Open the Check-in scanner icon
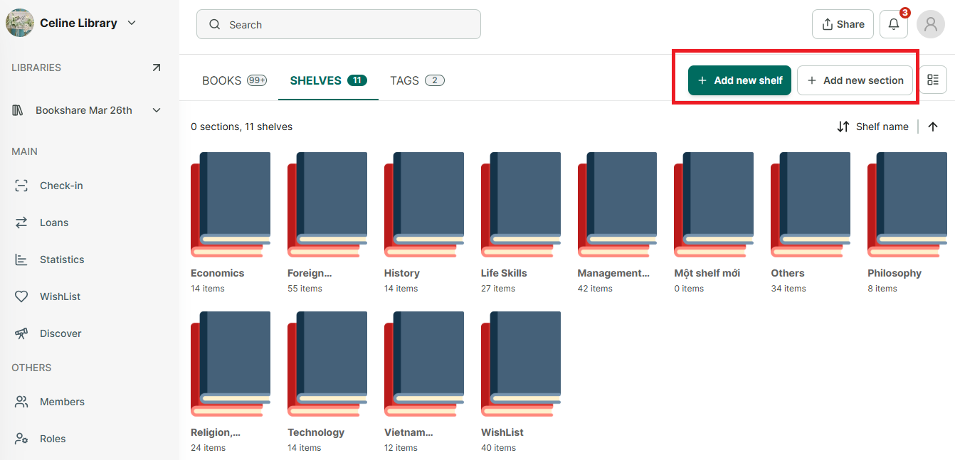This screenshot has width=955, height=460. point(21,186)
